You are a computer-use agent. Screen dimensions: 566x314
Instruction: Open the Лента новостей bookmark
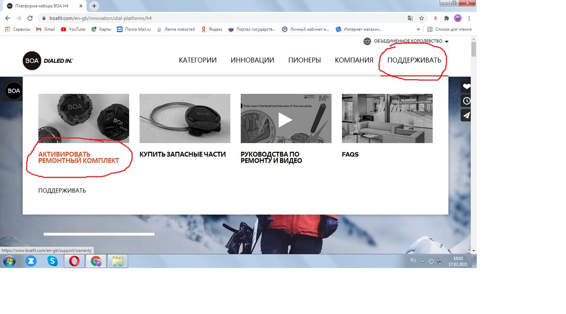175,29
